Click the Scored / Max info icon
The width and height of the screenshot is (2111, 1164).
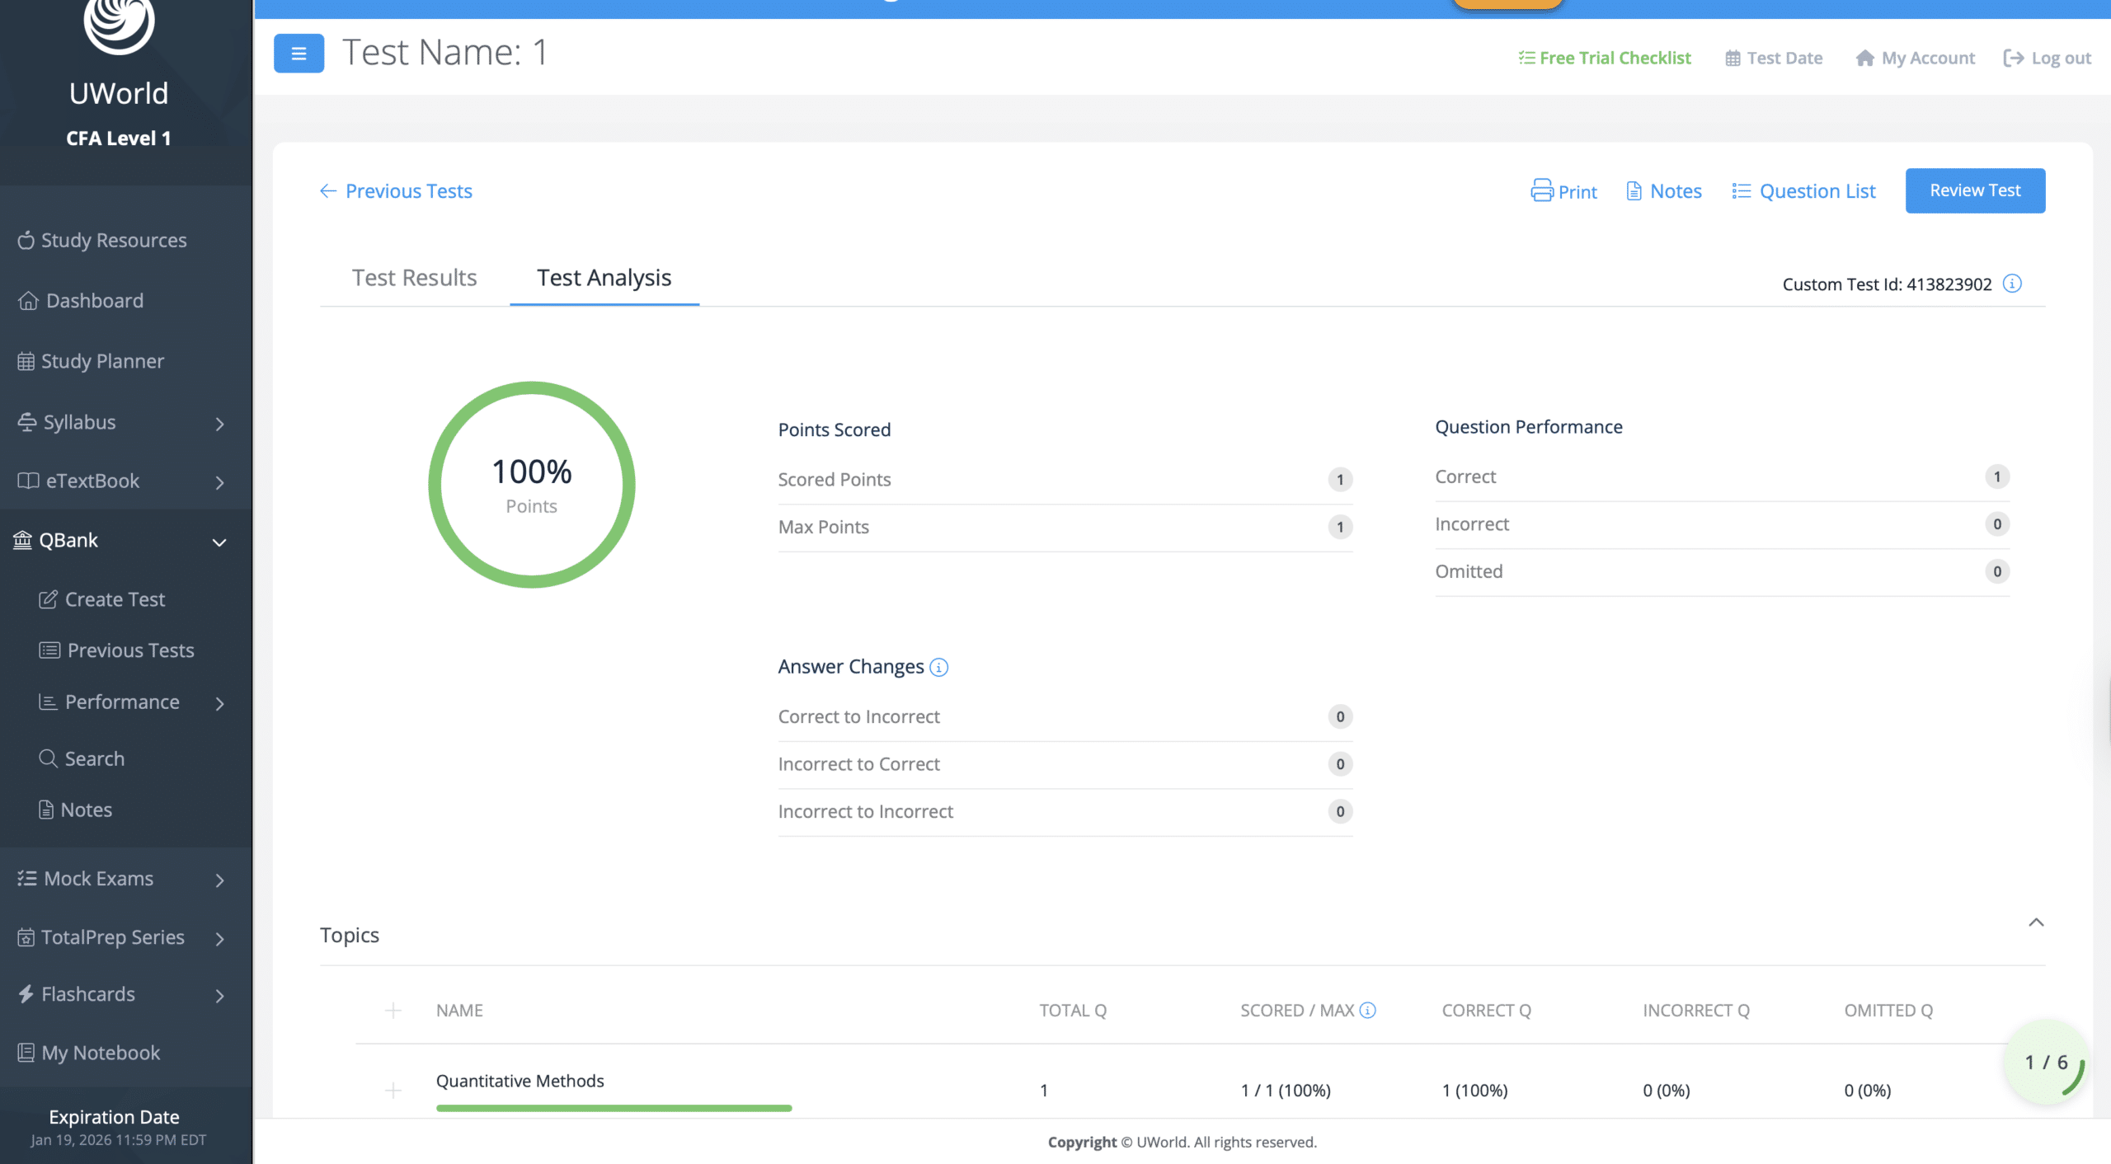click(1367, 1010)
